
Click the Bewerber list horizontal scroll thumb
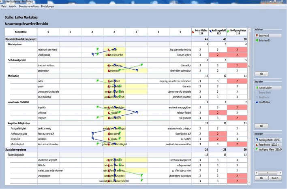pyautogui.click(x=268, y=173)
